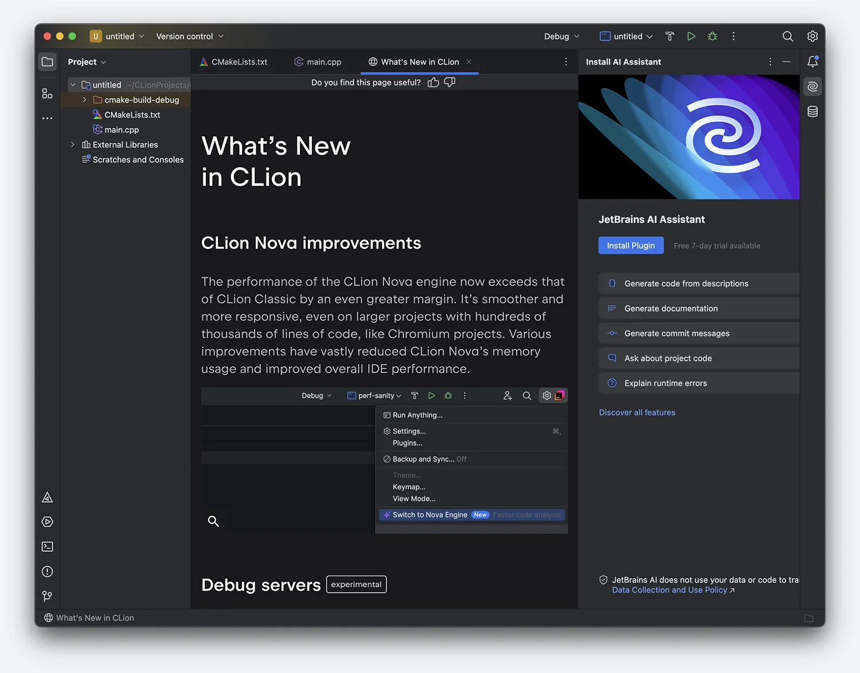Click Ask about project code feature
The height and width of the screenshot is (673, 860).
coord(699,358)
